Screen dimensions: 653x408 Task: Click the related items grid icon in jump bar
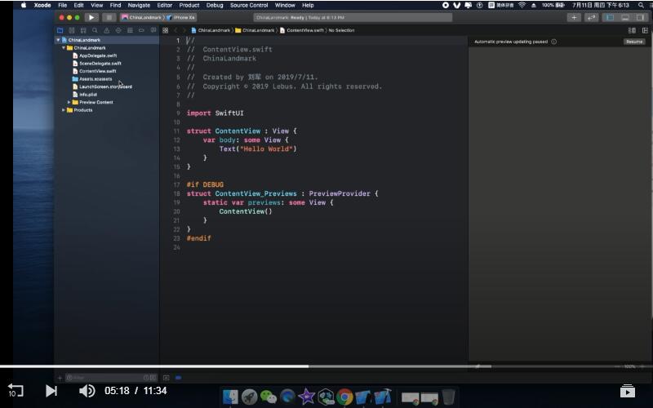point(166,30)
